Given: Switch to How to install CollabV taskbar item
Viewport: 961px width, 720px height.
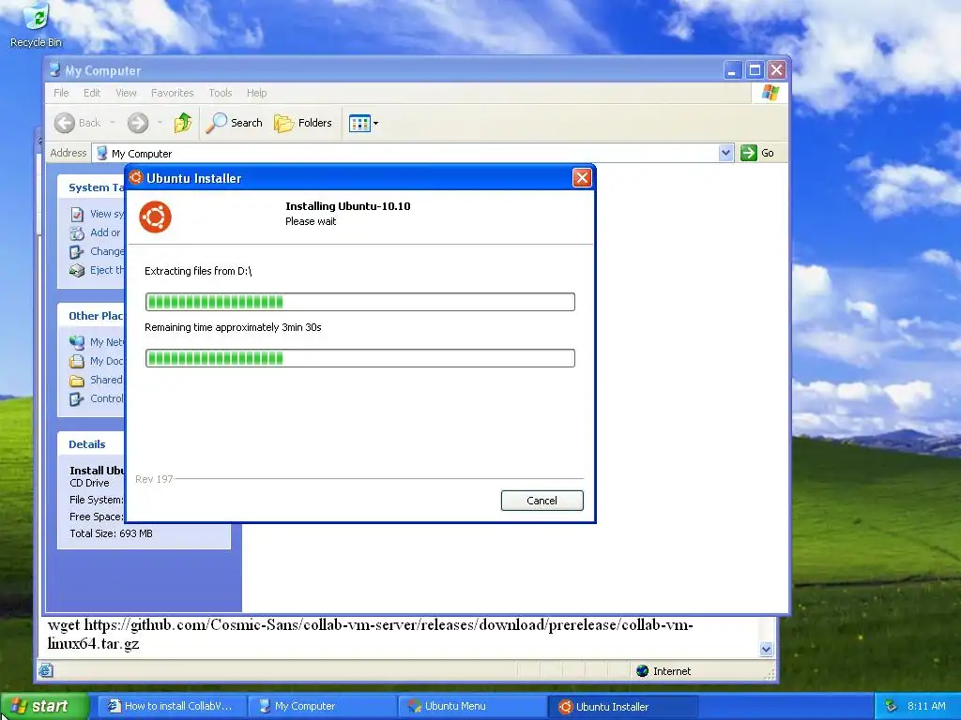Looking at the screenshot, I should (x=172, y=707).
